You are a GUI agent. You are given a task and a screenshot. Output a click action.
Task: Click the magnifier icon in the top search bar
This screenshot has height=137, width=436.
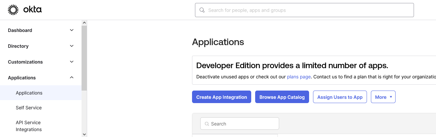click(x=202, y=10)
